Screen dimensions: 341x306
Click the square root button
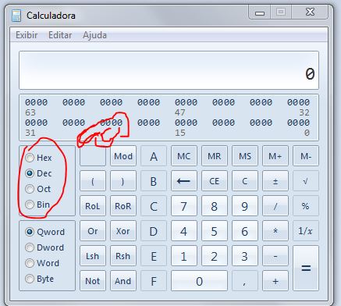click(x=306, y=181)
